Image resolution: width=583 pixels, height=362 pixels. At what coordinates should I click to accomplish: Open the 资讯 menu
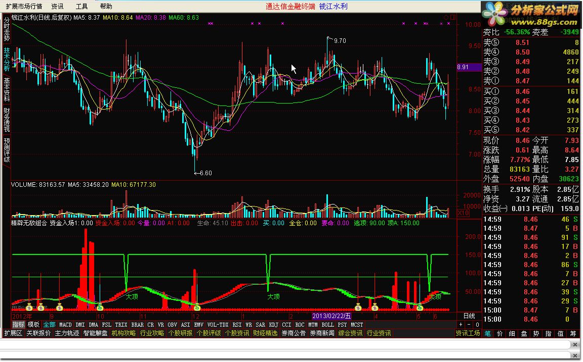coord(57,6)
